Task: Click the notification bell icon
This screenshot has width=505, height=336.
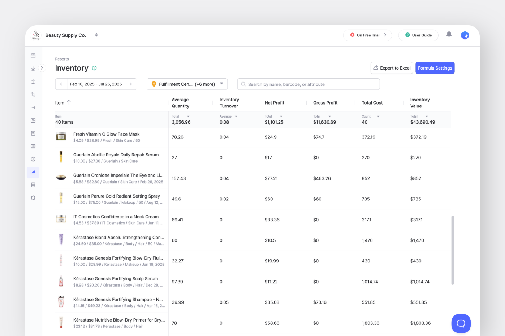Action: (449, 35)
